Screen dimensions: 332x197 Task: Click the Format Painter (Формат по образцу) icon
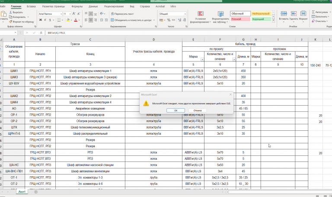[11, 21]
